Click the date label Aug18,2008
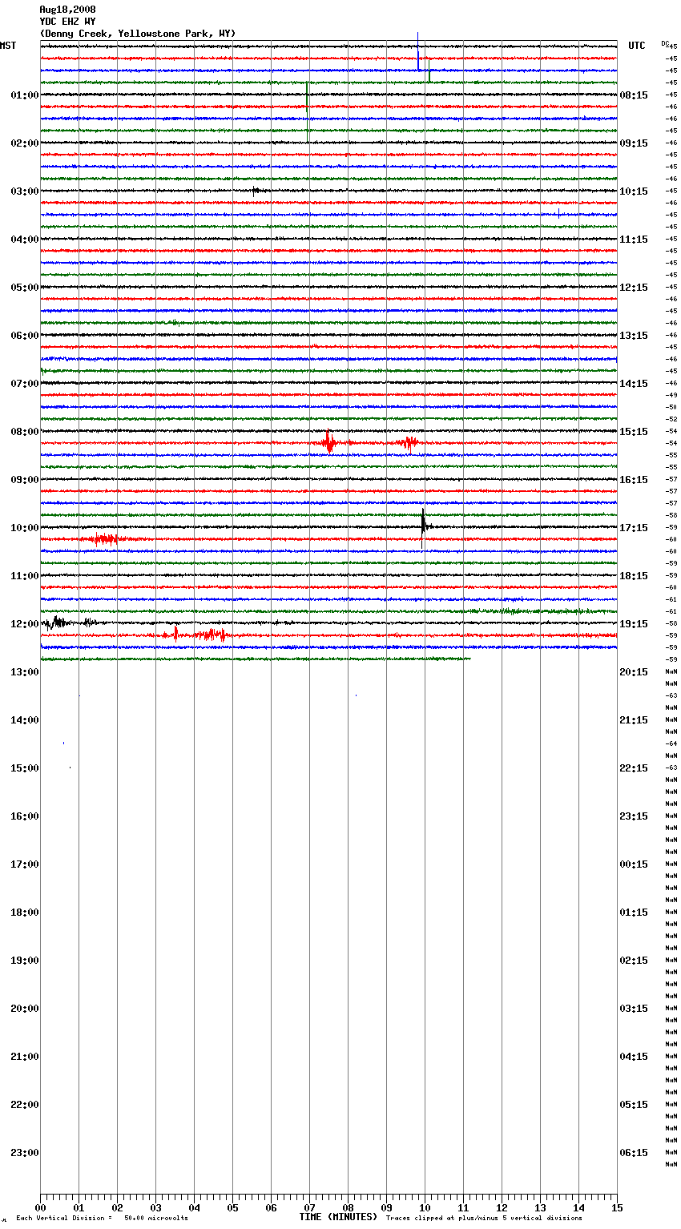The image size is (681, 1229). click(67, 10)
